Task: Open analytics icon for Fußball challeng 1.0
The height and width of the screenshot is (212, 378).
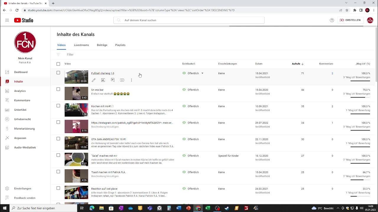Action: click(103, 80)
